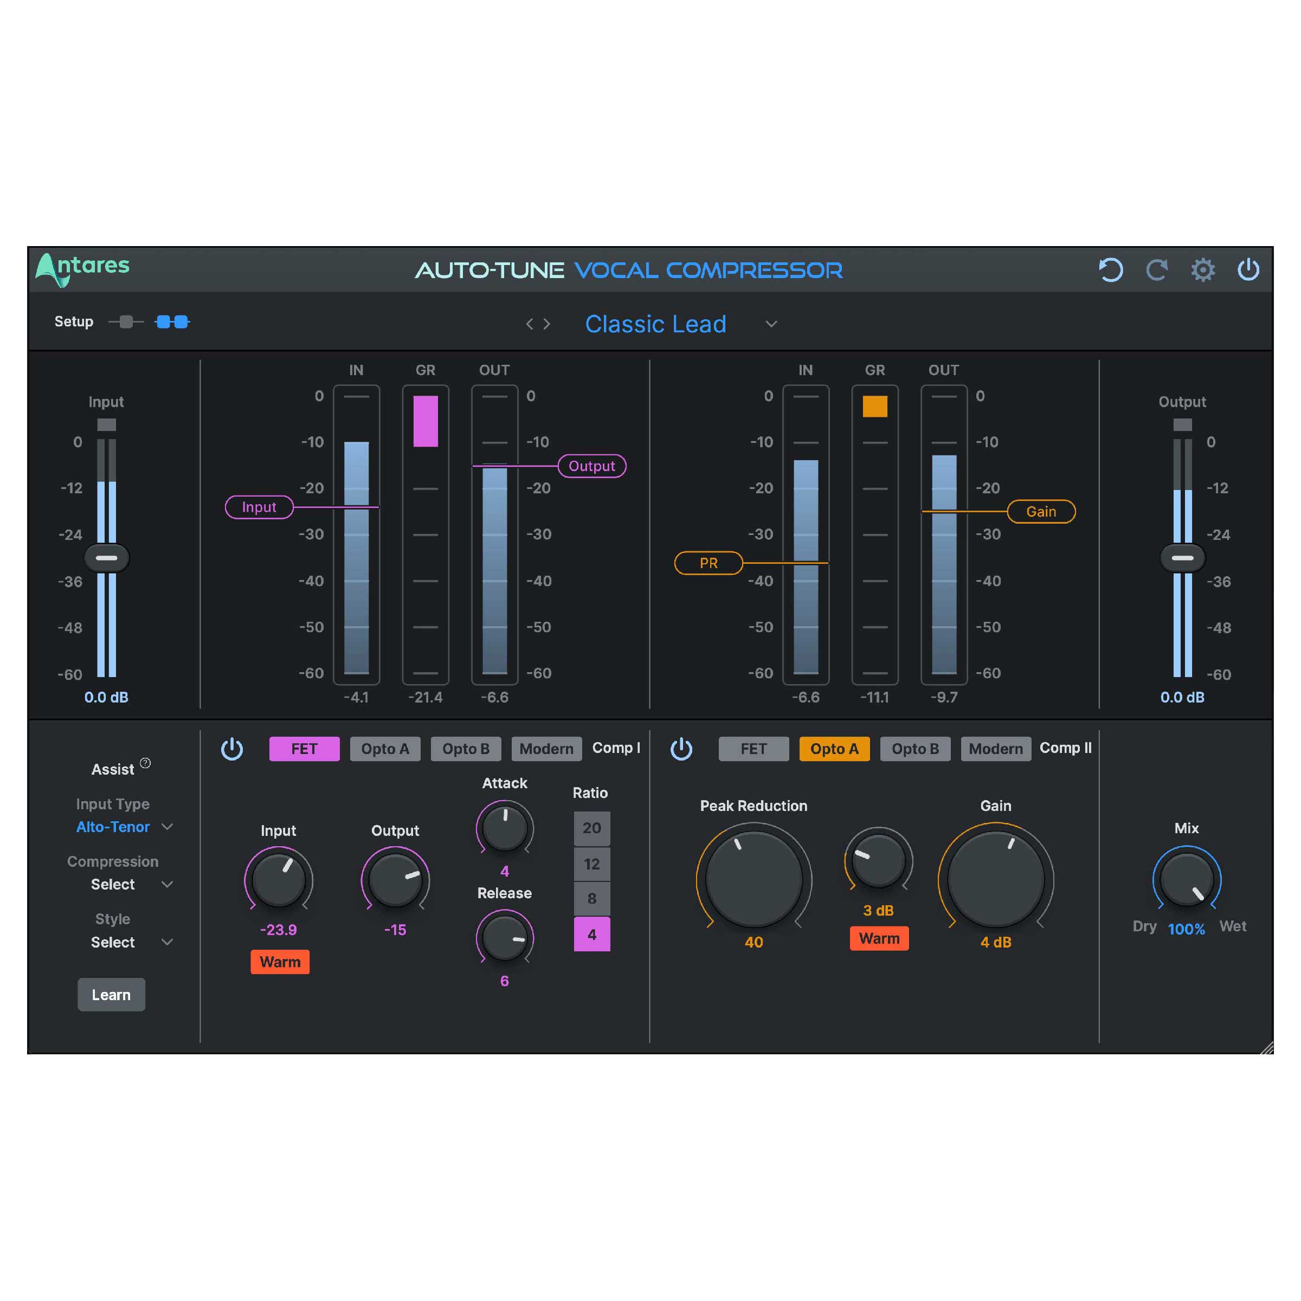Click the Comp I output value -15
The image size is (1301, 1301).
pos(395,930)
